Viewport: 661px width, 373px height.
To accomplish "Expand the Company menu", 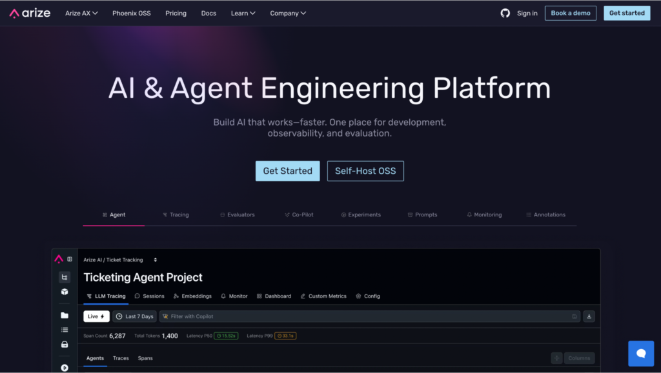I will point(288,13).
